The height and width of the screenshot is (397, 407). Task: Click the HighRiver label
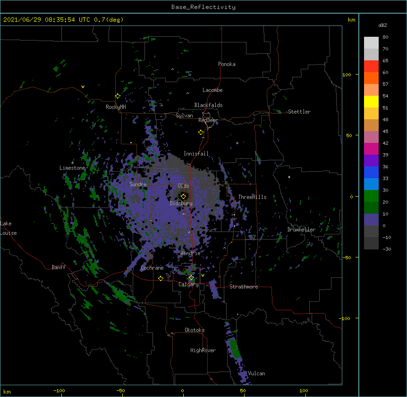click(203, 350)
